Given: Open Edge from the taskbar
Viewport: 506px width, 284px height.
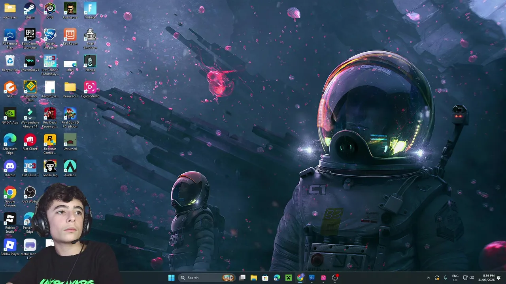Looking at the screenshot, I should pos(277,278).
